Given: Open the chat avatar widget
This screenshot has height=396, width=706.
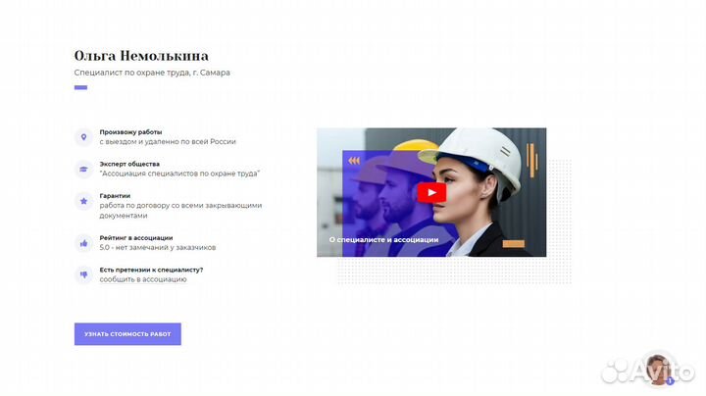Looking at the screenshot, I should pos(658,370).
